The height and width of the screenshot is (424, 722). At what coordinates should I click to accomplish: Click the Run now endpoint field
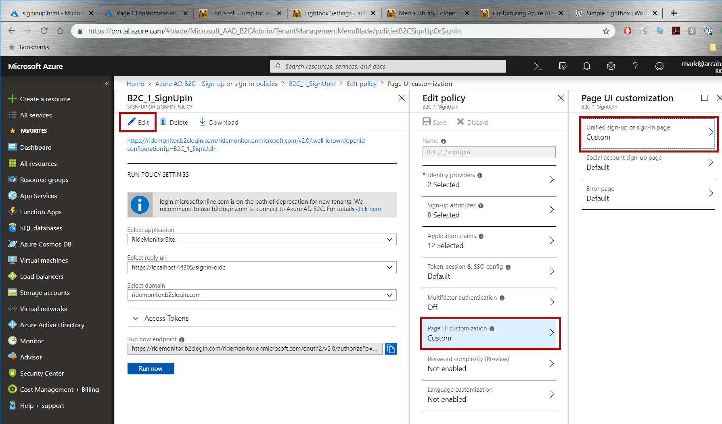(255, 349)
